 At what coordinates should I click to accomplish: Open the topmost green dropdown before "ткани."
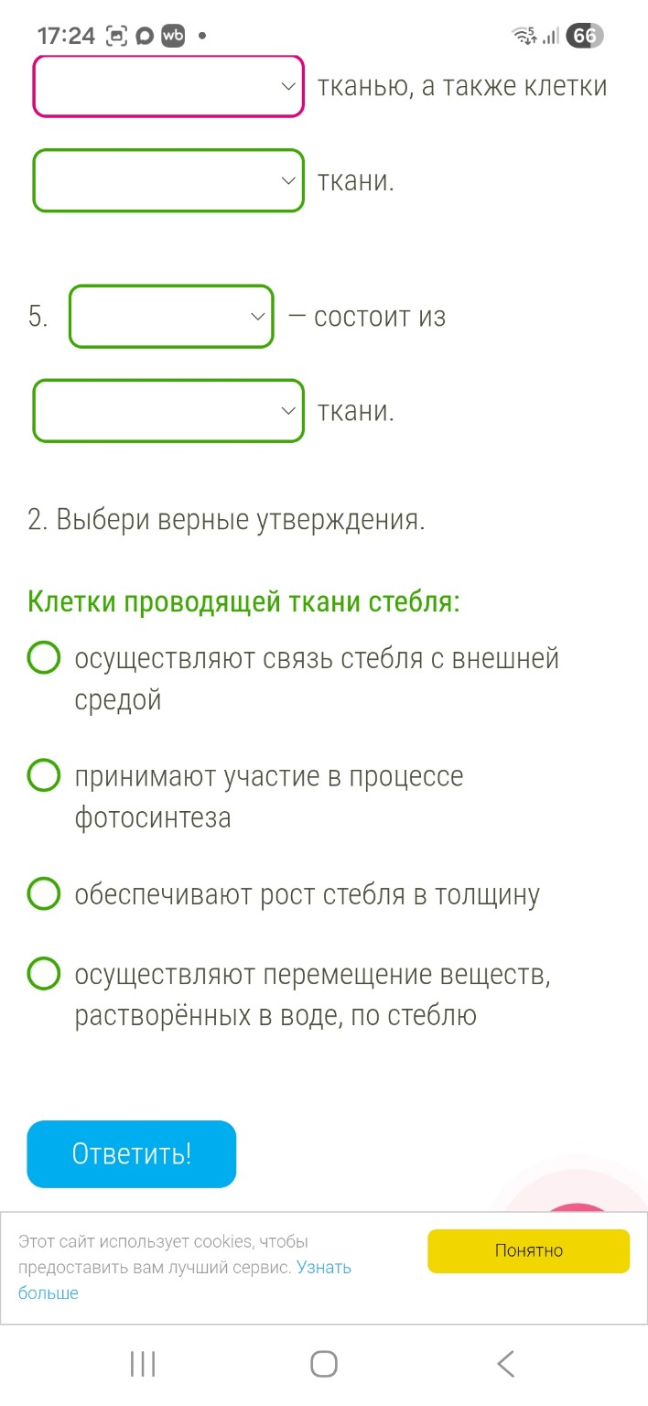[x=167, y=180]
